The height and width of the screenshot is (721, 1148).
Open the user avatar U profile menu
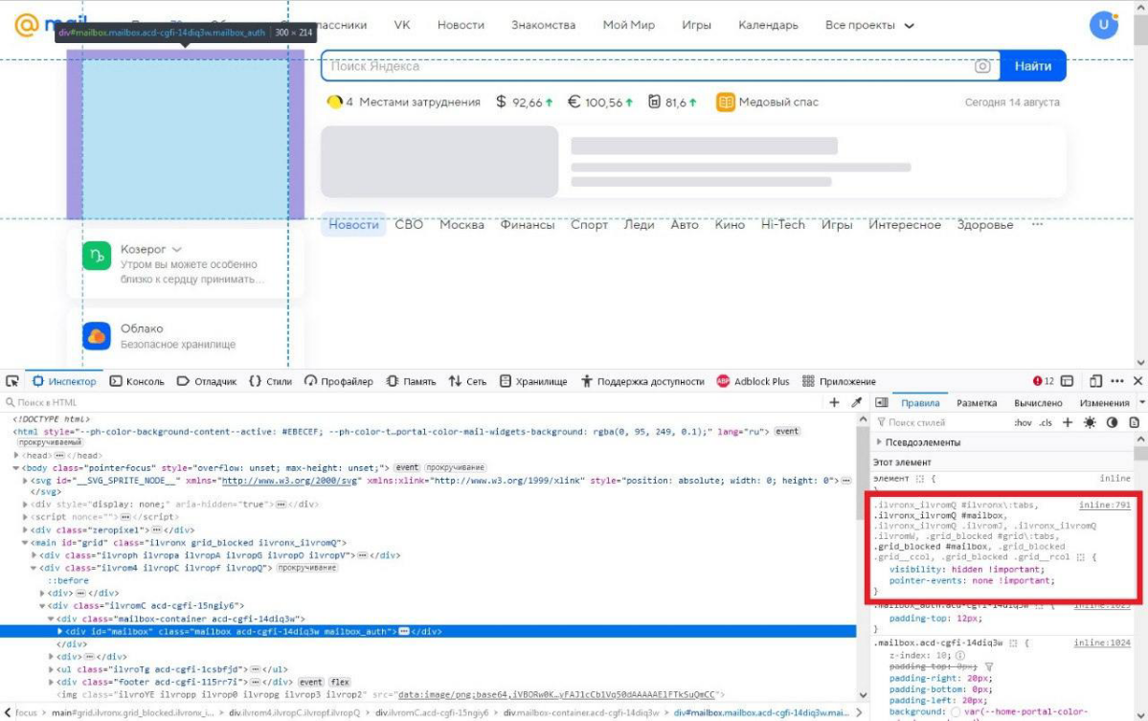click(1103, 25)
